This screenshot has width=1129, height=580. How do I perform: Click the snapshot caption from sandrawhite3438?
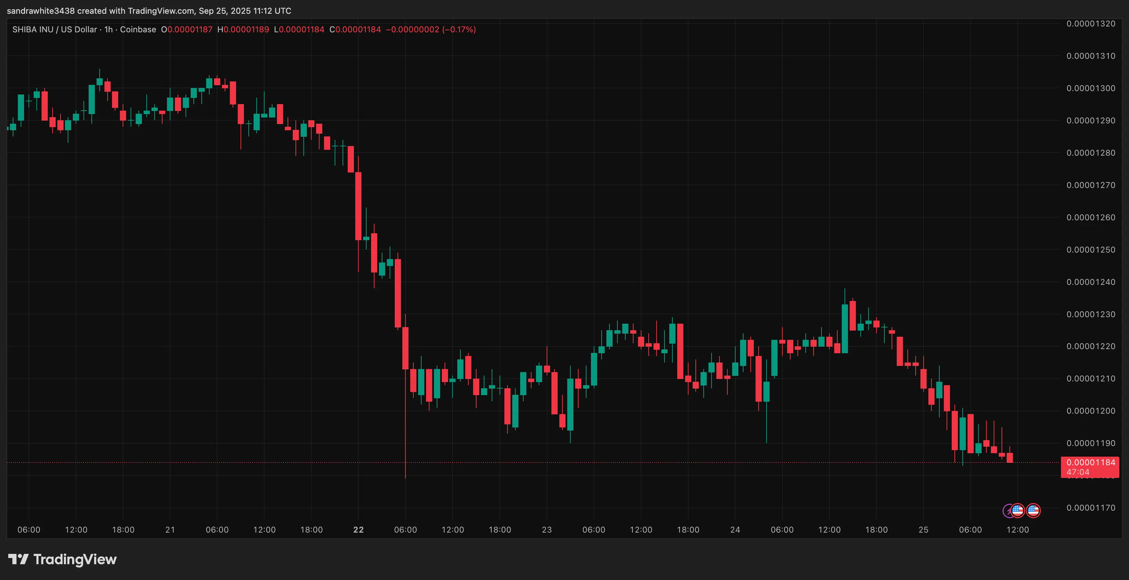tap(149, 11)
